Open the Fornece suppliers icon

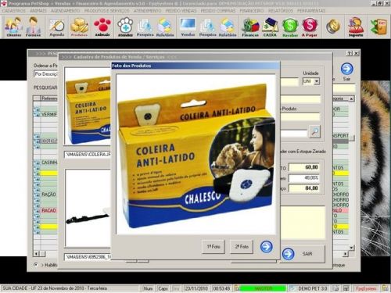pyautogui.click(x=33, y=27)
